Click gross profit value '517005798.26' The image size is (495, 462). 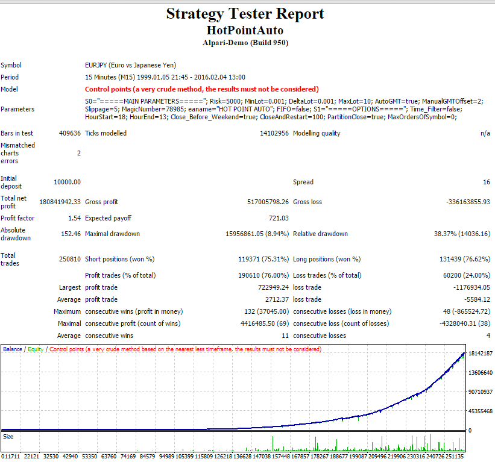click(268, 202)
